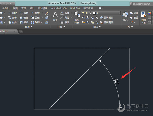The image size is (153, 116).
Task: Close the Drawing1 file tab
Action: click(x=15, y=31)
